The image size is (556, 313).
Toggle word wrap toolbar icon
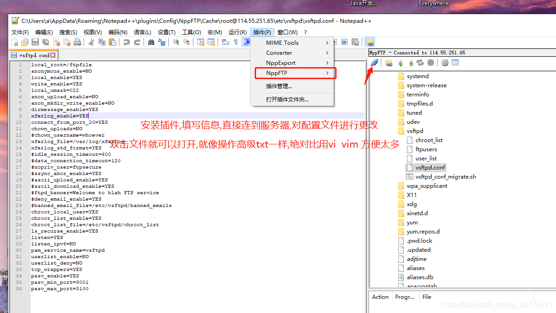pos(225,42)
